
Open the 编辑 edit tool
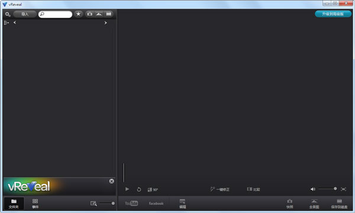point(182,204)
